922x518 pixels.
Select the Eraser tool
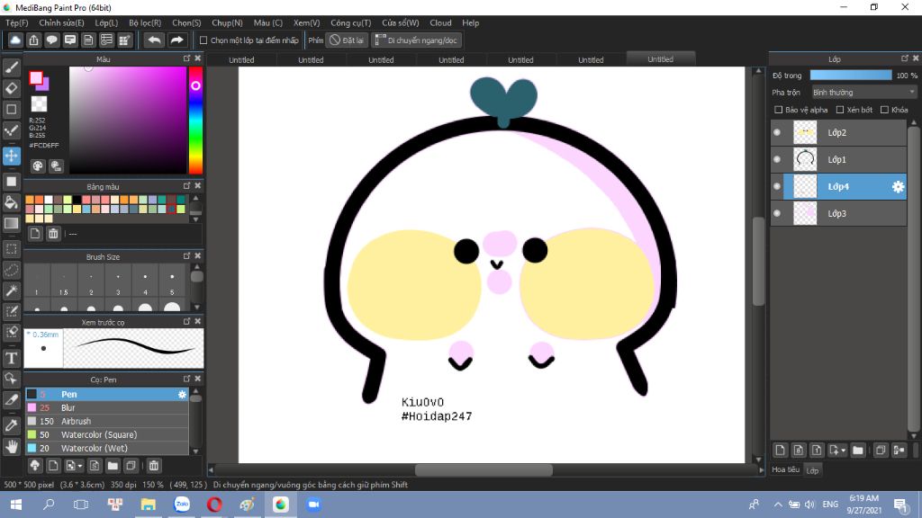(11, 88)
